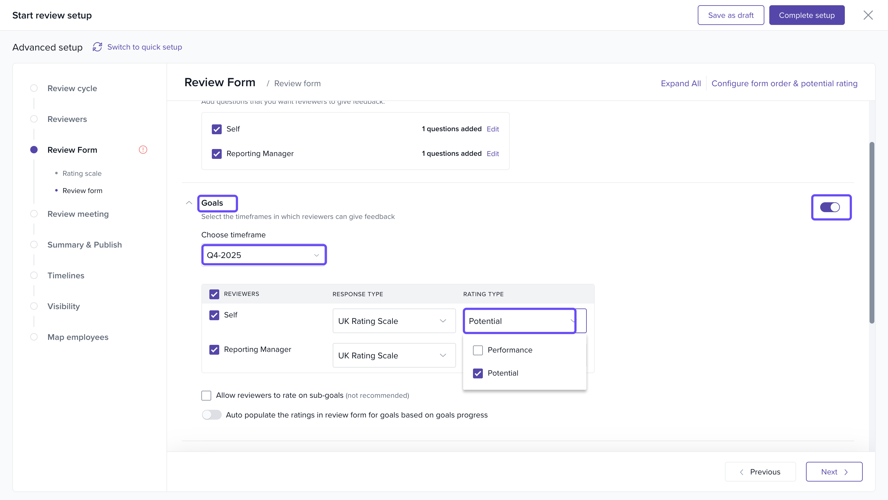Screen dimensions: 888x500
Task: Collapse the Goals section with the chevron icon
Action: click(189, 203)
